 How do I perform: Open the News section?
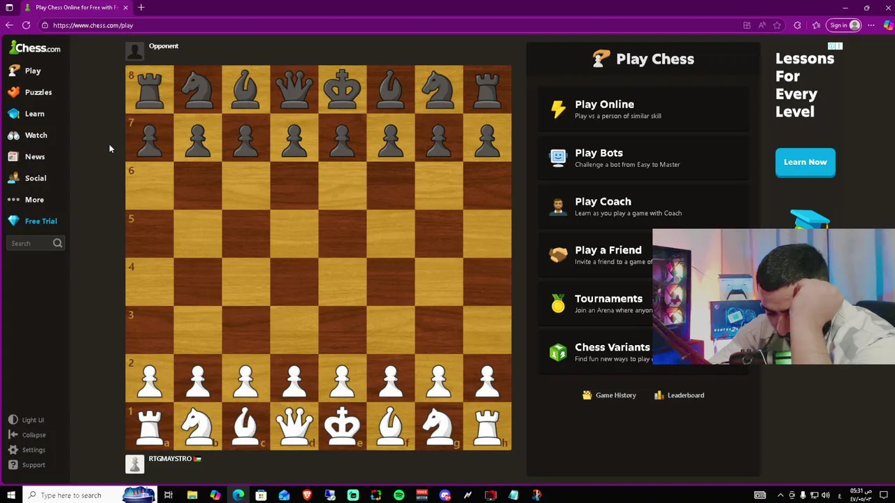[27, 156]
